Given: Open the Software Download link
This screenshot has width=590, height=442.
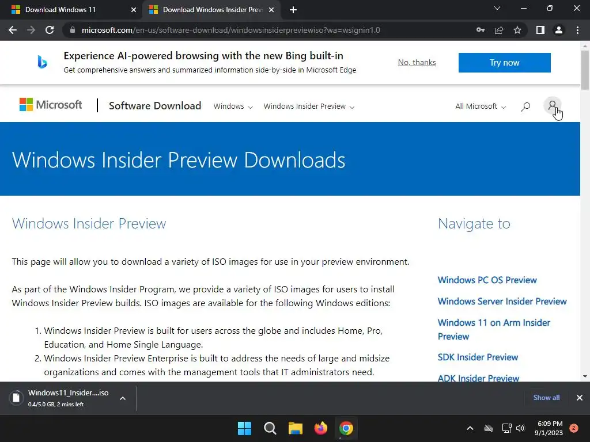Looking at the screenshot, I should tap(155, 106).
